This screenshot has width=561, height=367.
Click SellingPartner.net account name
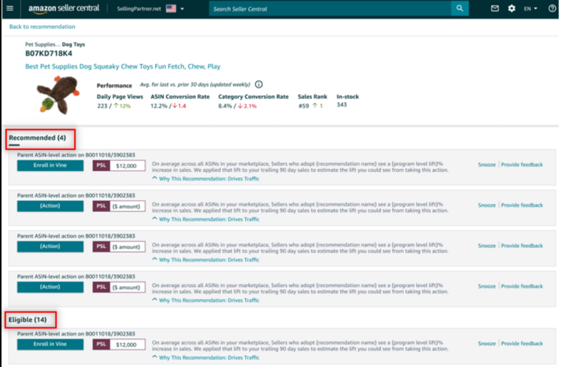139,9
